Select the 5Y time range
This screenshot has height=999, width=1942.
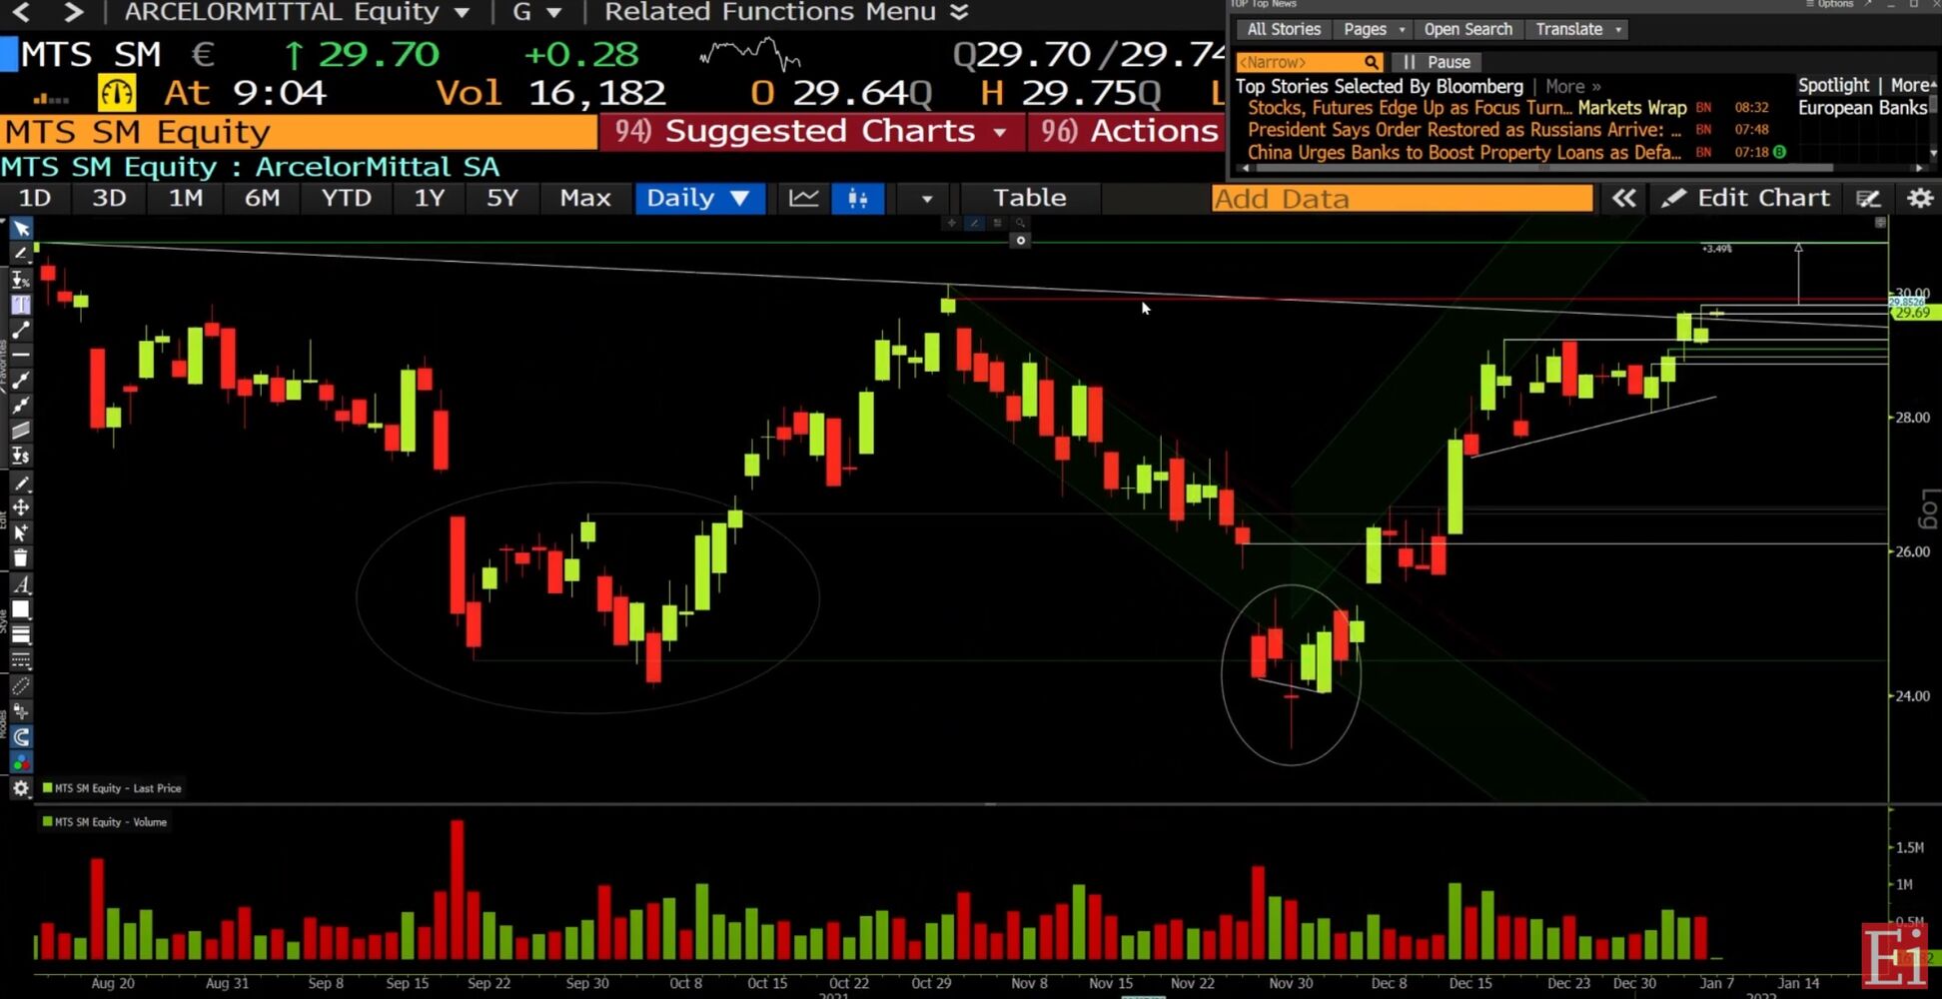(502, 198)
